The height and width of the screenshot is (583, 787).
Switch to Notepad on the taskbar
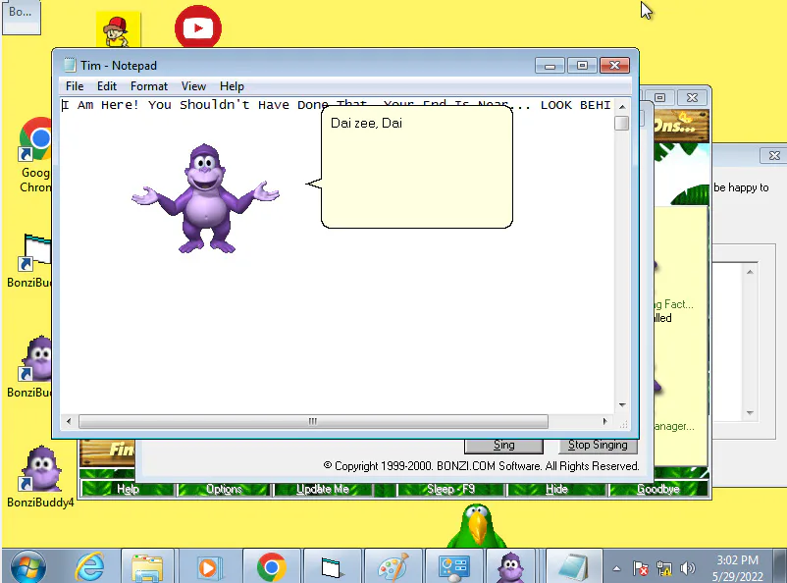pos(573,566)
